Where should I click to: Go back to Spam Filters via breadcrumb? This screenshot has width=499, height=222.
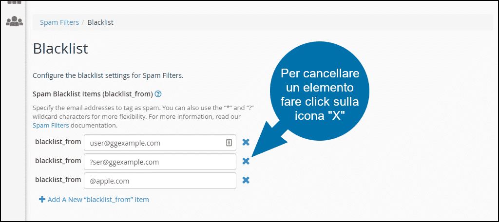(59, 22)
